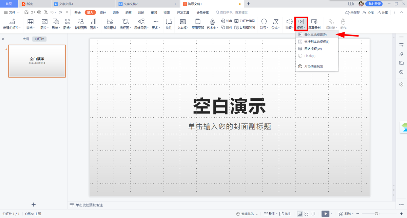407x218 pixels.
Task: Open the 85% zoom level dropdown
Action: [349, 214]
